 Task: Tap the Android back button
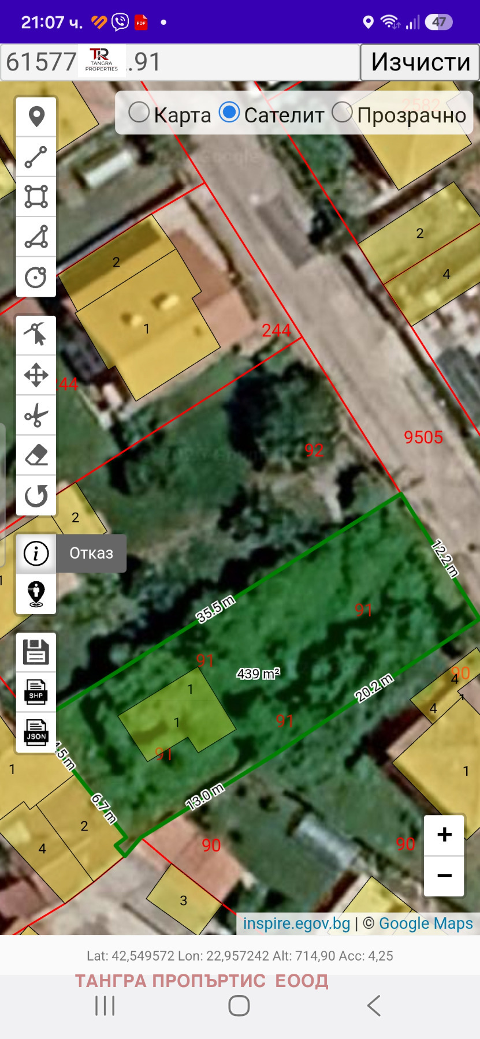[374, 1006]
